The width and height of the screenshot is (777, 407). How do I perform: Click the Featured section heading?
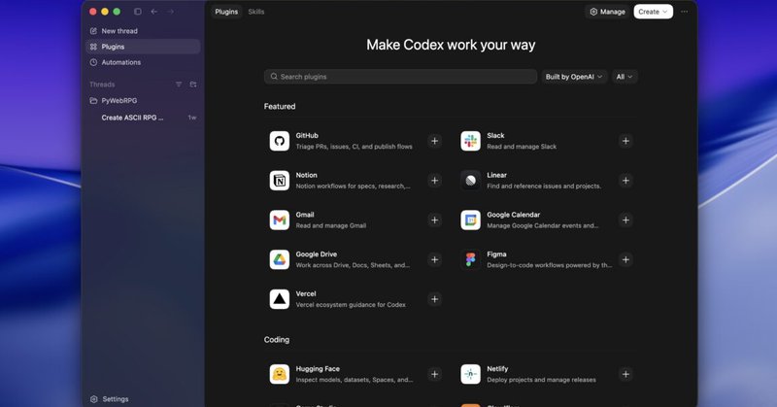tap(280, 106)
